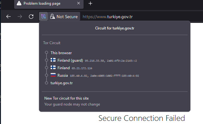This screenshot has height=124, width=203.
Task: Click the This browser circuit node
Action: point(61,53)
